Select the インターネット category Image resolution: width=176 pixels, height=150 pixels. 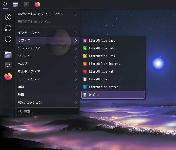pyautogui.click(x=48, y=33)
